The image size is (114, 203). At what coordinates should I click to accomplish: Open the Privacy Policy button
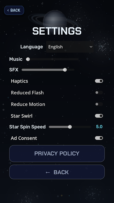click(x=57, y=153)
